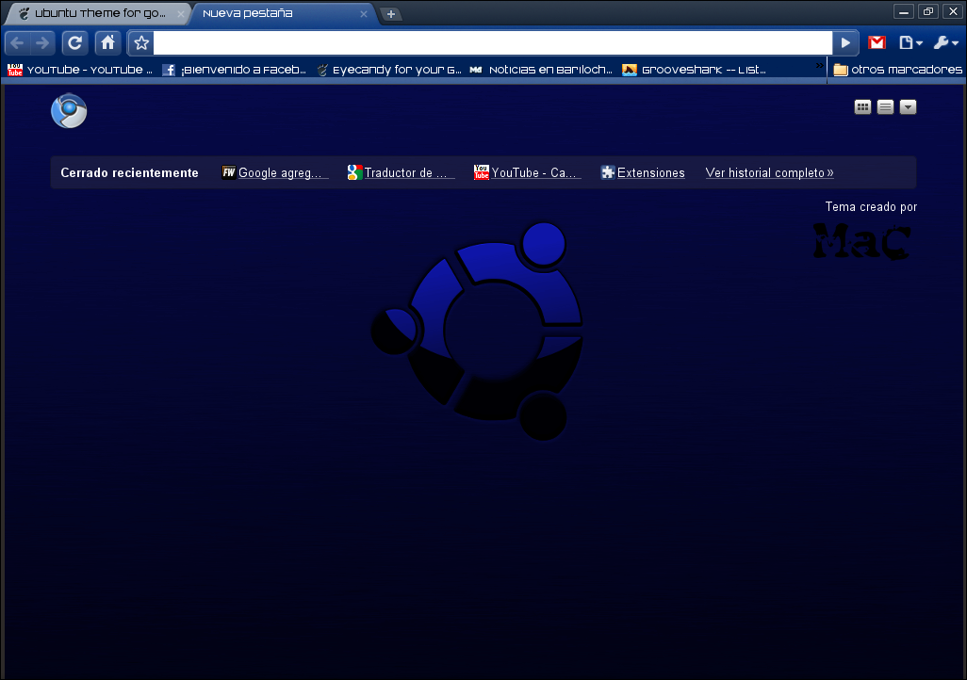Switch to the Ubuntu theme tab
Image resolution: width=967 pixels, height=680 pixels.
click(98, 13)
